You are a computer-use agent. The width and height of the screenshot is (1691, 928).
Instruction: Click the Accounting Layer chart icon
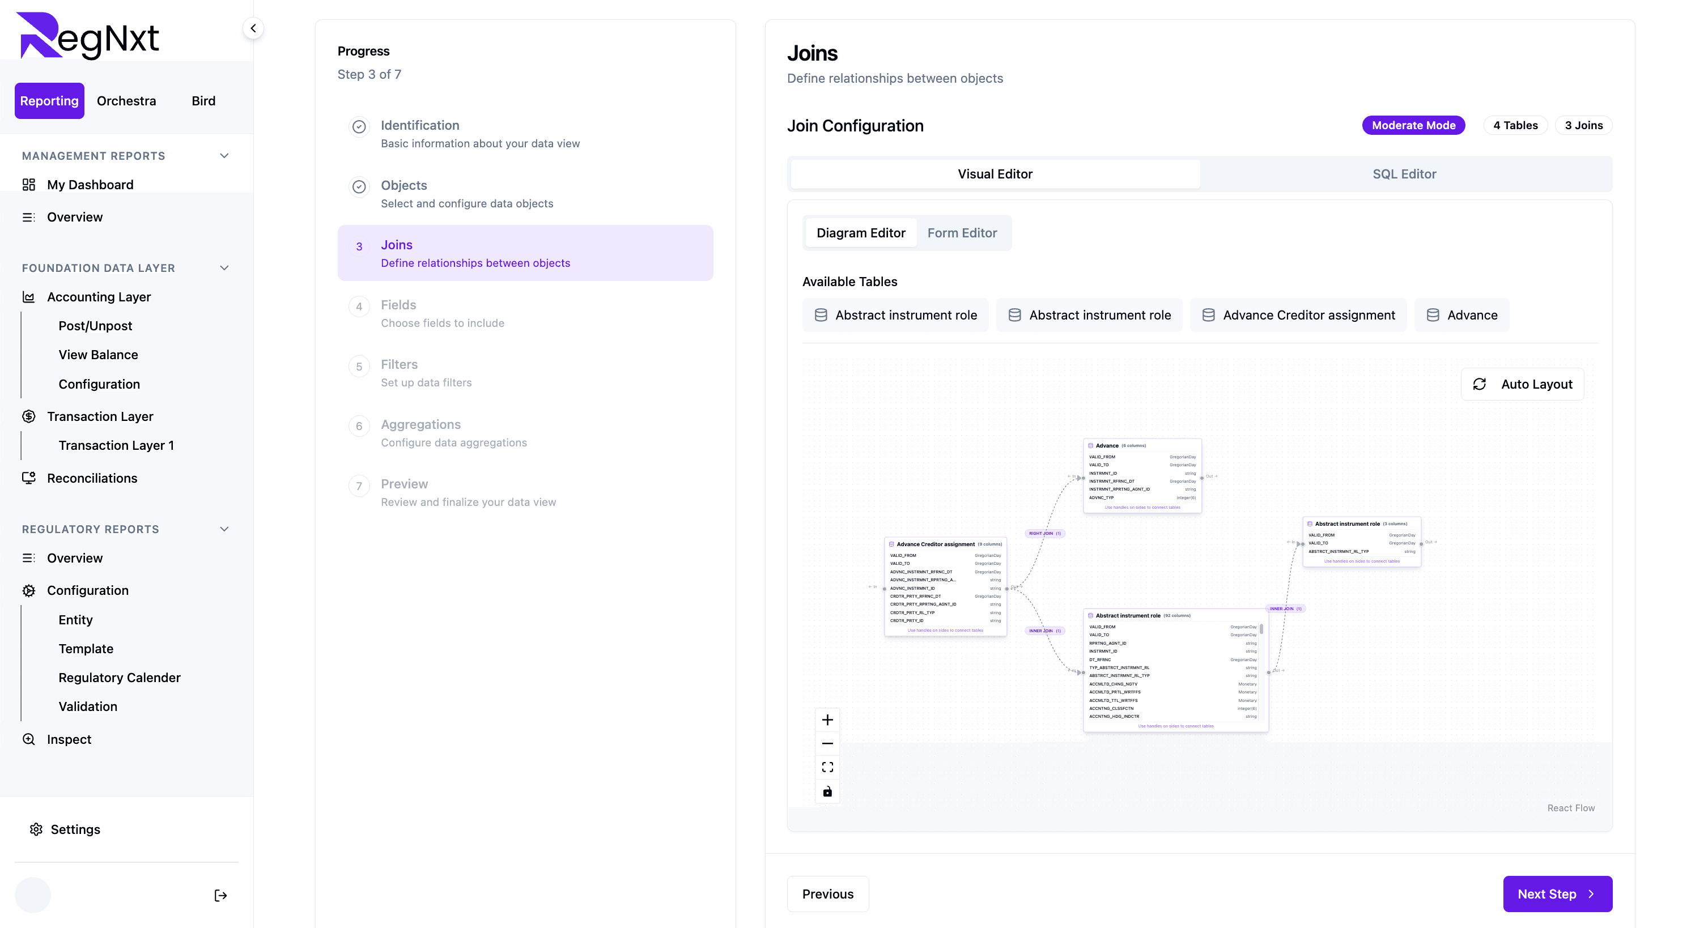click(x=29, y=297)
